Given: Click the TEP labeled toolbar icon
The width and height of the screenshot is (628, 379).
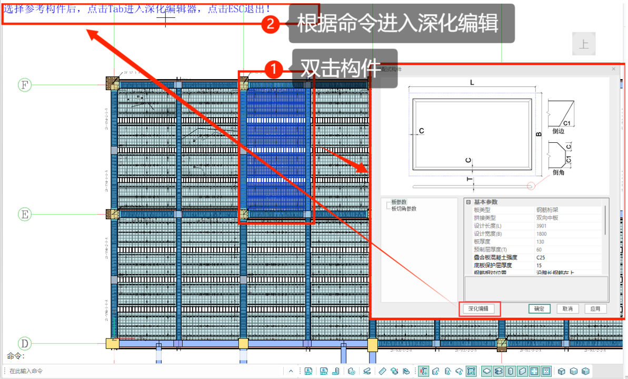Looking at the screenshot, I should pos(367,372).
